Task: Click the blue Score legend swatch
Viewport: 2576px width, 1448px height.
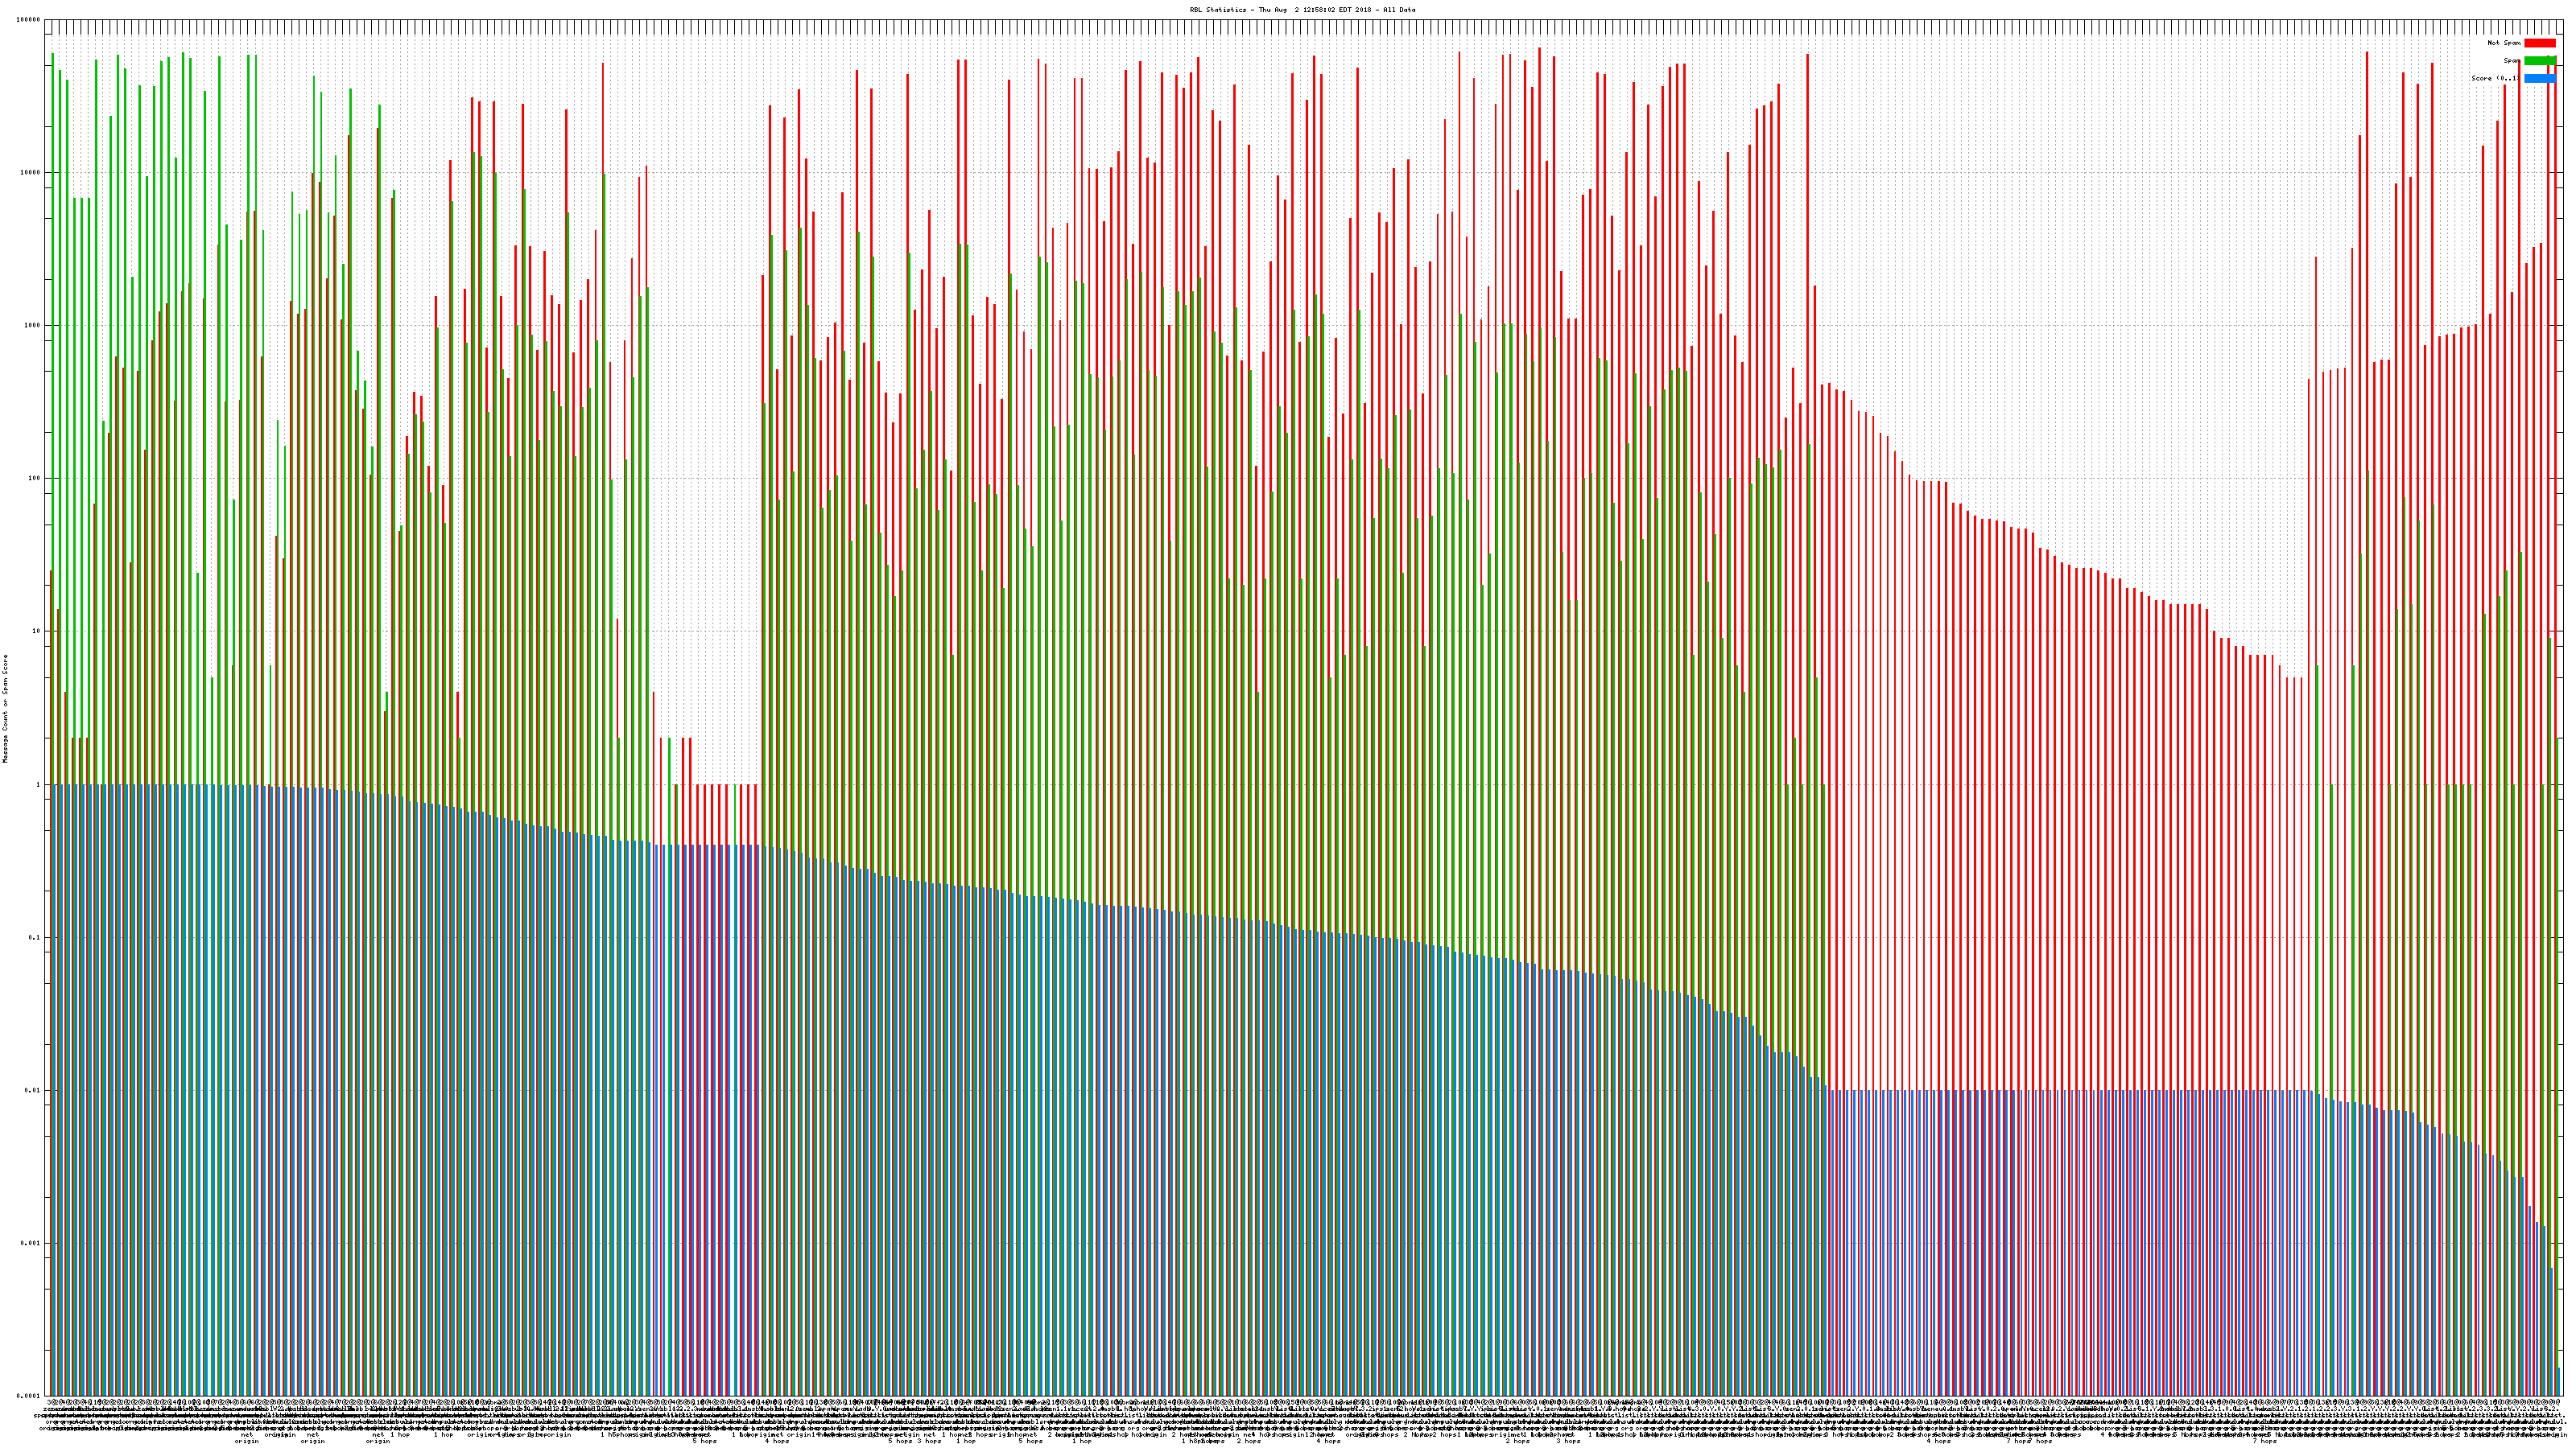Action: (2539, 78)
